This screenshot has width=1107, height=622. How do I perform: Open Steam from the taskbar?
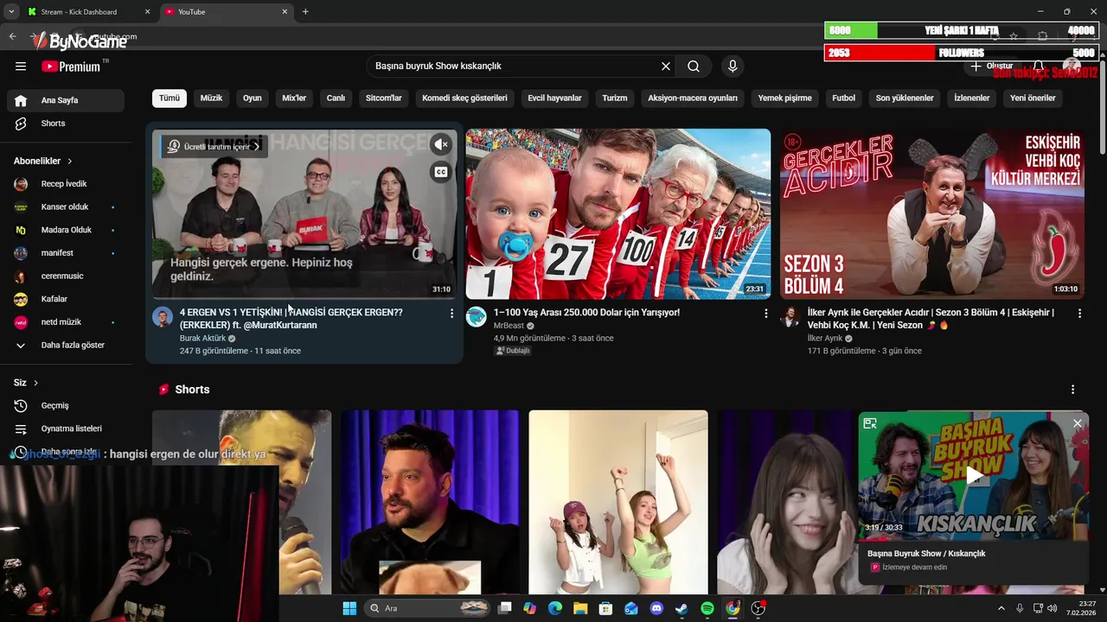[x=681, y=608]
